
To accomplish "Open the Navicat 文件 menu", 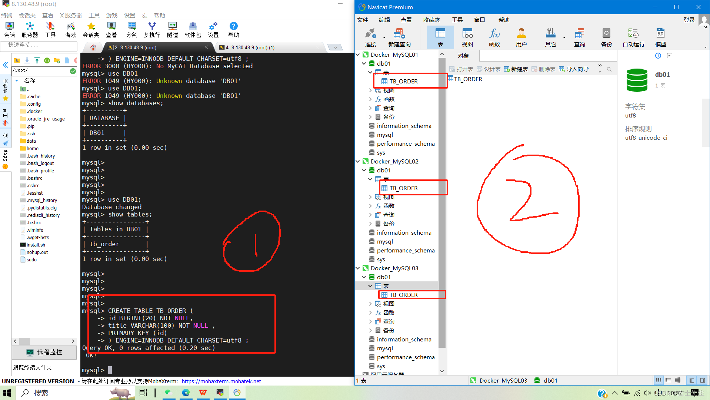I will point(363,20).
